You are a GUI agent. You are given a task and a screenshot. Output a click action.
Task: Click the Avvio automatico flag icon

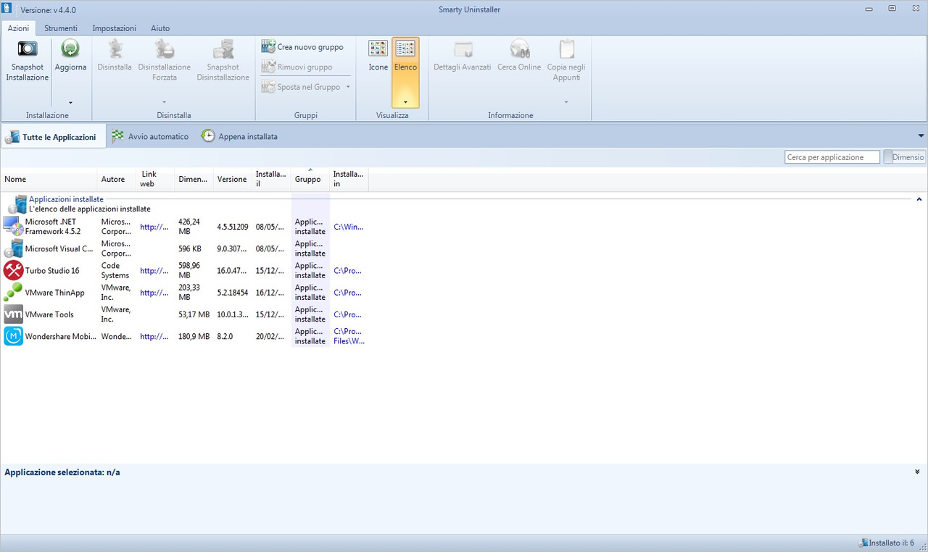[117, 136]
